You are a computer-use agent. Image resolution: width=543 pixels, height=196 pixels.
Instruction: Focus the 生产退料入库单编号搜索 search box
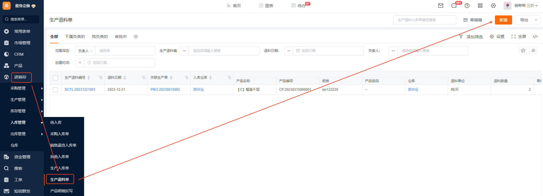pyautogui.click(x=425, y=20)
